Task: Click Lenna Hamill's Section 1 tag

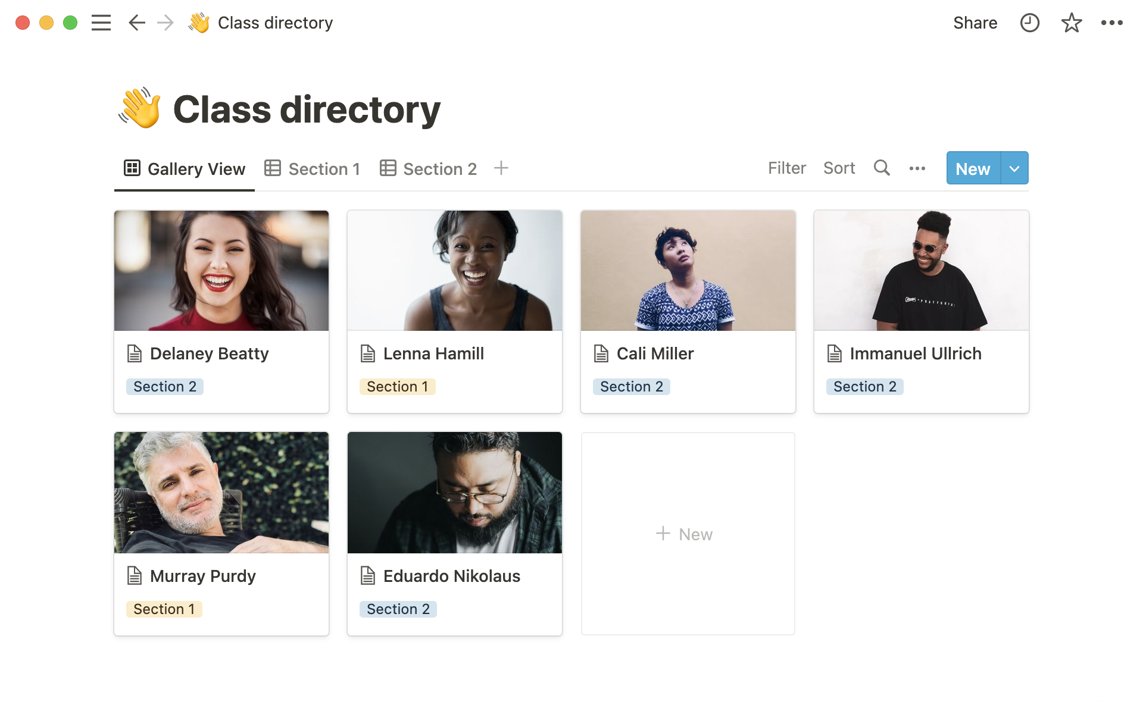Action: [x=397, y=387]
